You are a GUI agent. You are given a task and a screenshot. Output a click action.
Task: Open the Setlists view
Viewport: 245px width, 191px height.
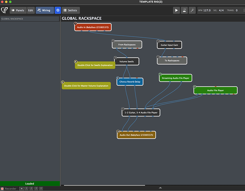(x=71, y=10)
